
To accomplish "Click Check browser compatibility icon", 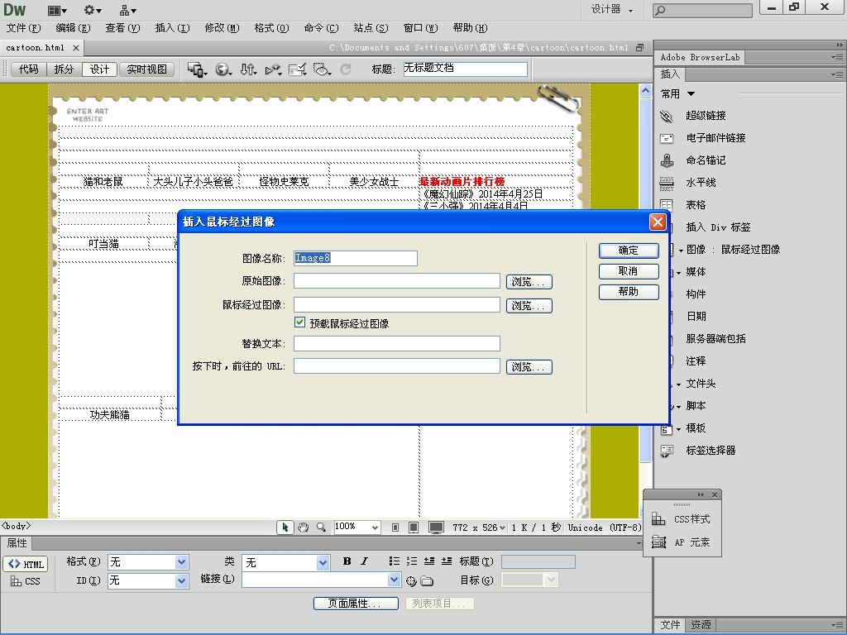I will click(297, 69).
